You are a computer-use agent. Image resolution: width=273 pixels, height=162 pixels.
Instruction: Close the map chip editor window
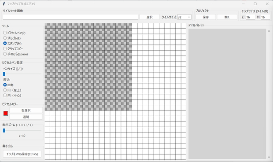pos(267,4)
